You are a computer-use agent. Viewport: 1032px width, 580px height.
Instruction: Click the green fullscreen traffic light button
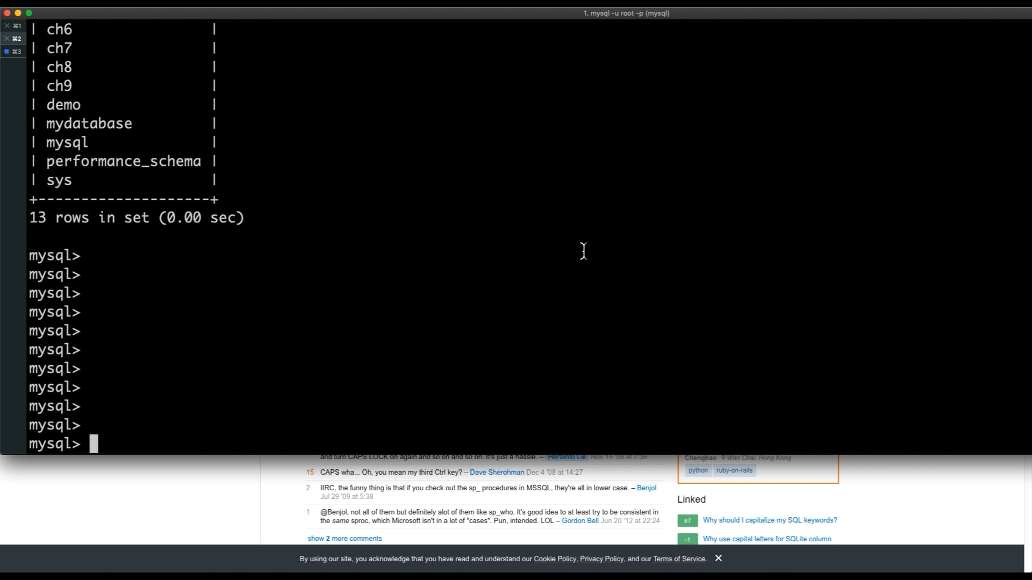coord(29,13)
